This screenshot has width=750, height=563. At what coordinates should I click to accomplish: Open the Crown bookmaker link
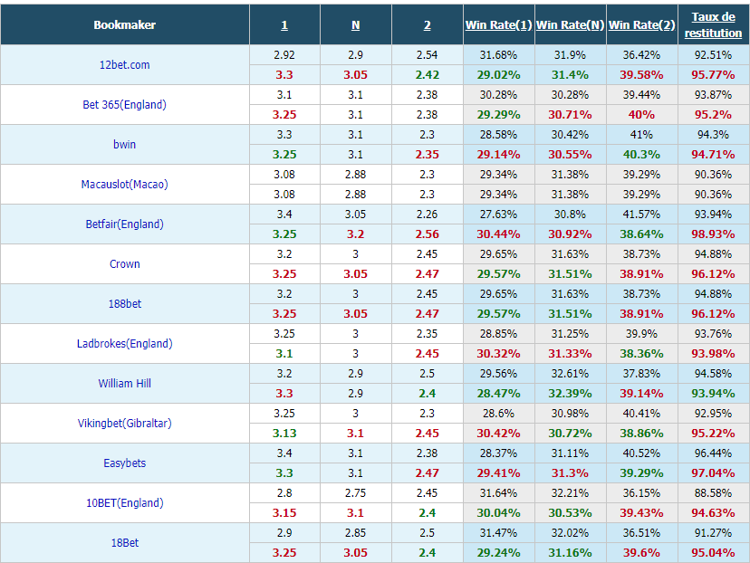[x=124, y=263]
